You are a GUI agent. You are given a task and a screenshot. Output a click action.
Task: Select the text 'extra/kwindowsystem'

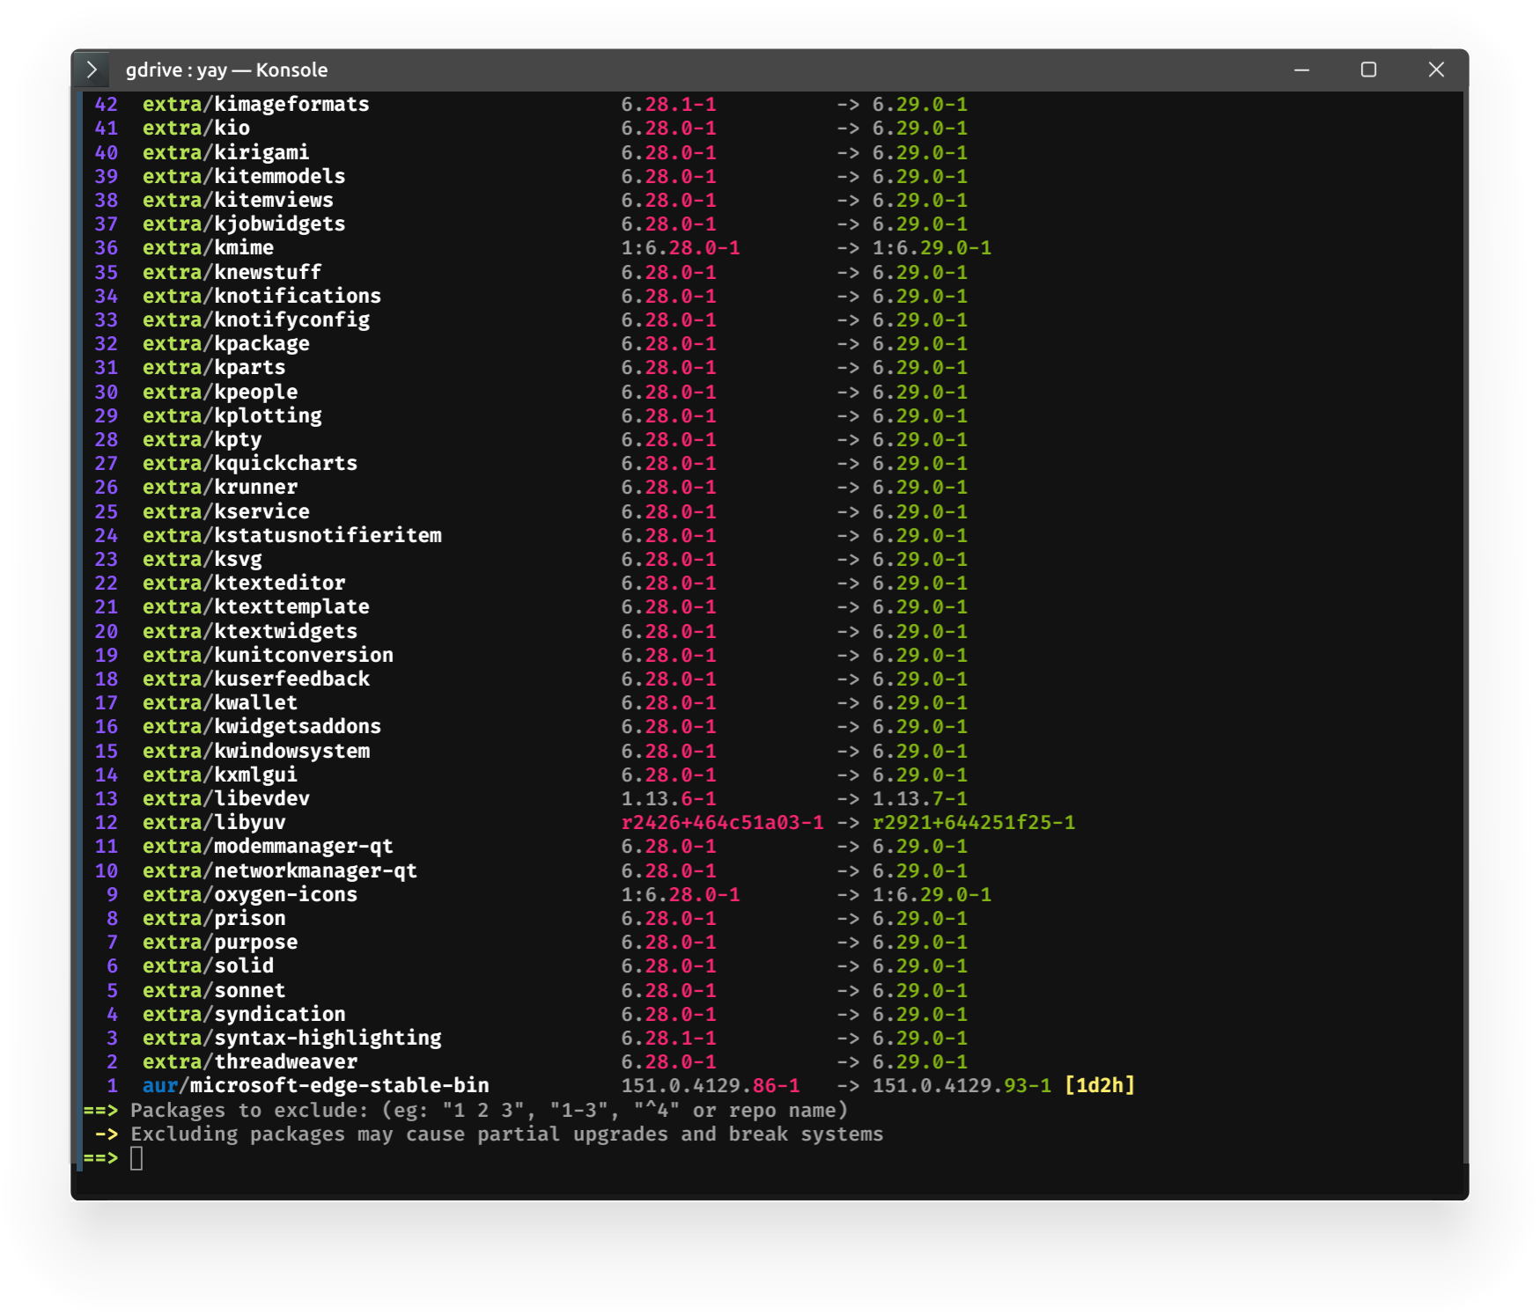click(256, 752)
